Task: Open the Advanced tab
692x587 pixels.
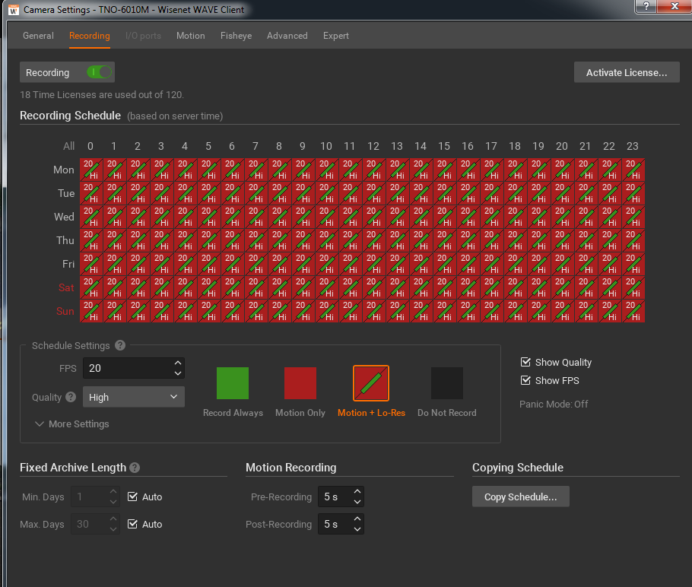Action: click(287, 36)
